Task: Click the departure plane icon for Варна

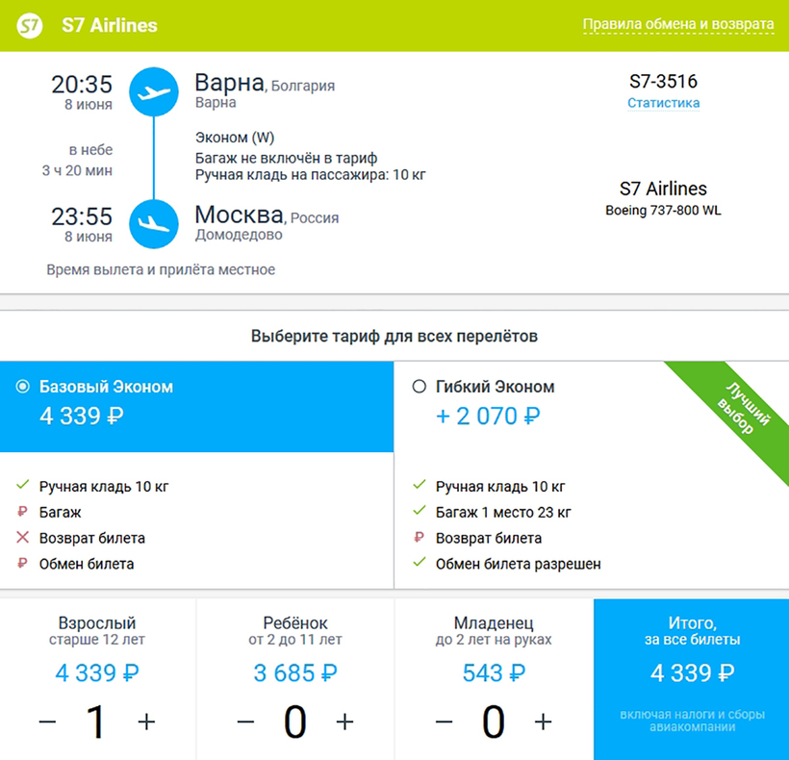Action: tap(154, 92)
